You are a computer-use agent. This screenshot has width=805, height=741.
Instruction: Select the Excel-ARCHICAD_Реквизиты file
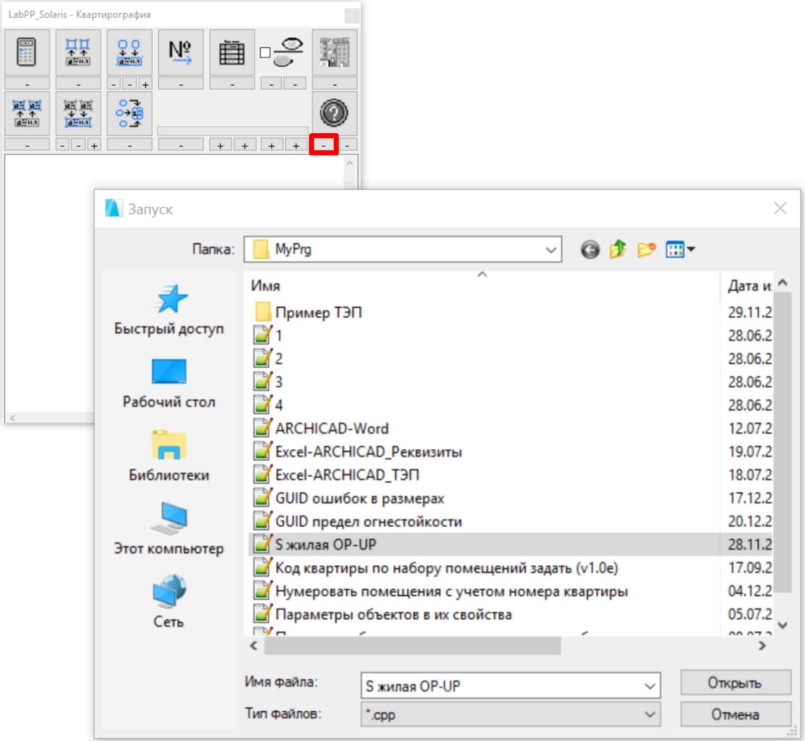[x=358, y=451]
